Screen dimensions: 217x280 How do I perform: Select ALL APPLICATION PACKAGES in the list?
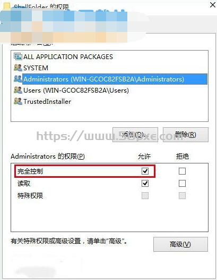point(68,56)
